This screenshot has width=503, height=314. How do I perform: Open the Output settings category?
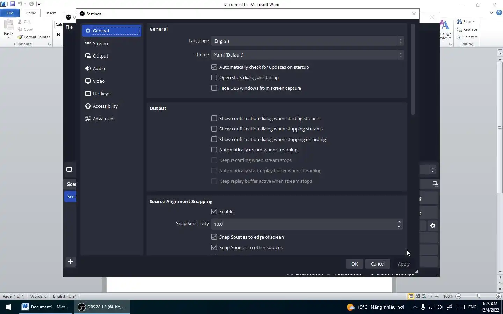[x=112, y=56]
